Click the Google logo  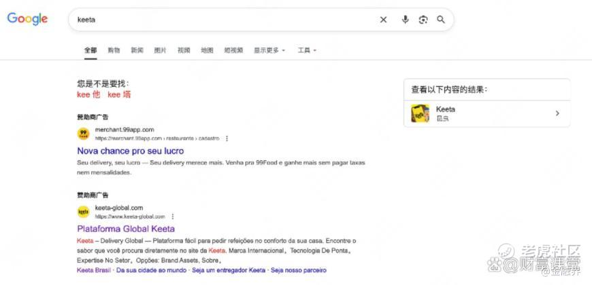(x=27, y=19)
